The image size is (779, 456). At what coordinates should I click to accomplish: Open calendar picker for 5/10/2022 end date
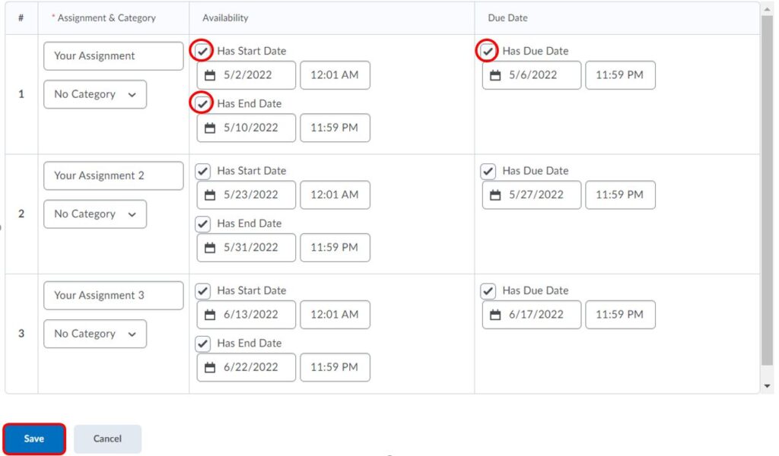(211, 128)
